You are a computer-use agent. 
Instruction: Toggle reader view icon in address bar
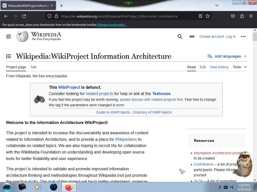click(x=200, y=16)
